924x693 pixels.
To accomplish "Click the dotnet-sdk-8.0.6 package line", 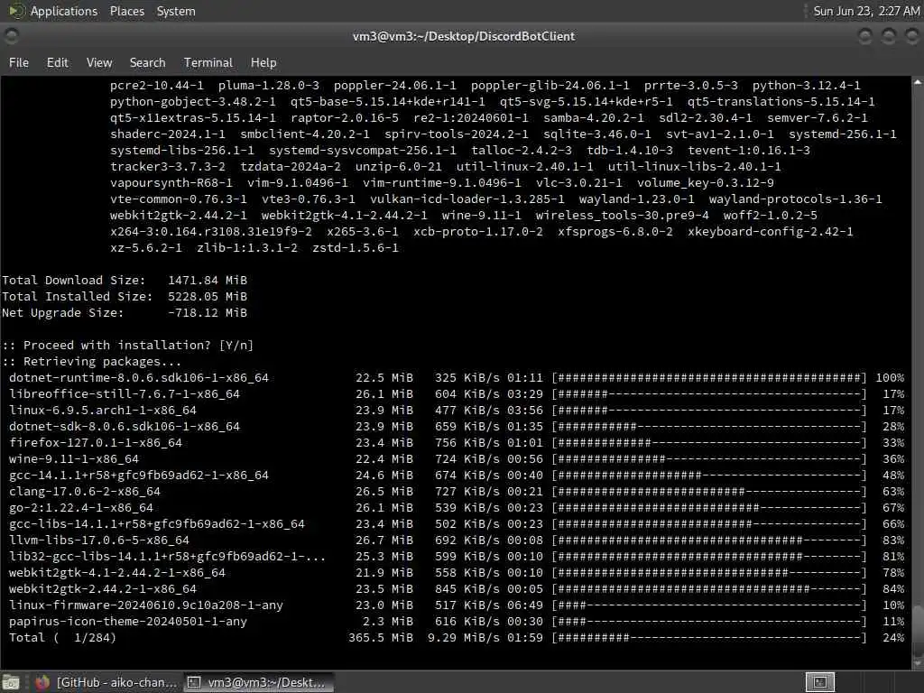I will coord(456,427).
